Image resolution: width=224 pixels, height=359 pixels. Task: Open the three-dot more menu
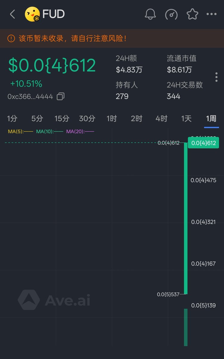[211, 14]
